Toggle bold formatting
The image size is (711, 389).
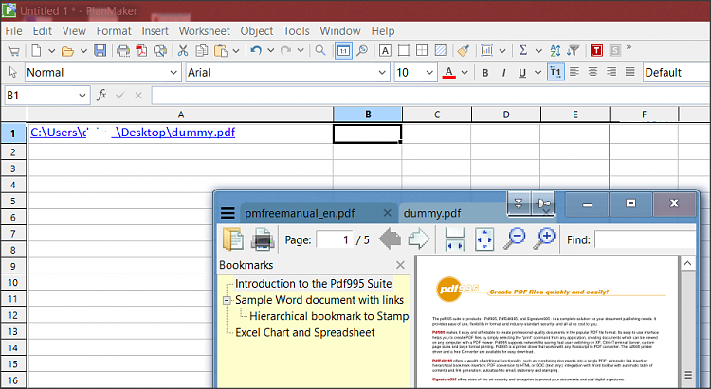point(486,73)
